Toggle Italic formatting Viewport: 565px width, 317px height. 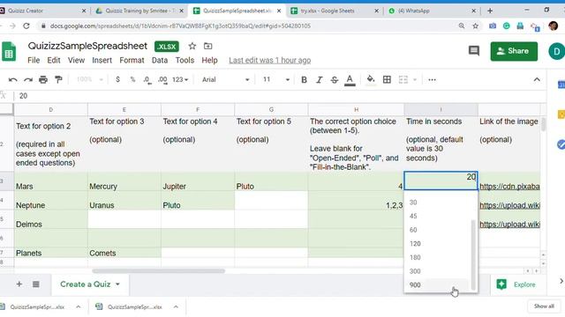(x=319, y=79)
